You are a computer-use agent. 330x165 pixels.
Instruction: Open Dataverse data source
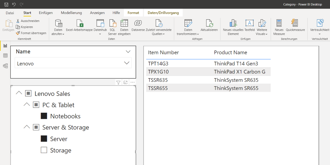pos(138,23)
